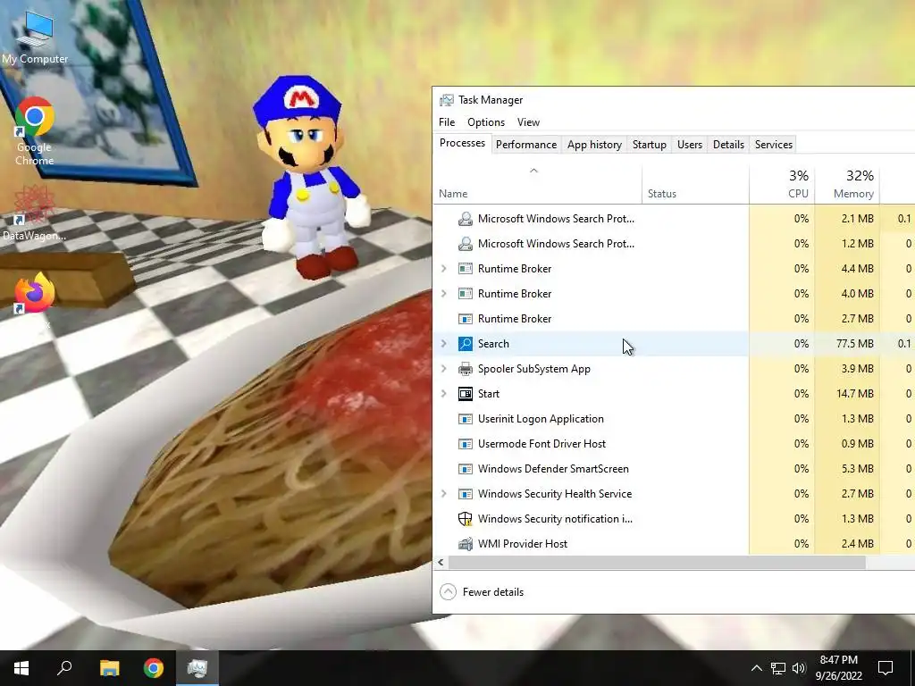Sort processes by Name column

click(537, 186)
